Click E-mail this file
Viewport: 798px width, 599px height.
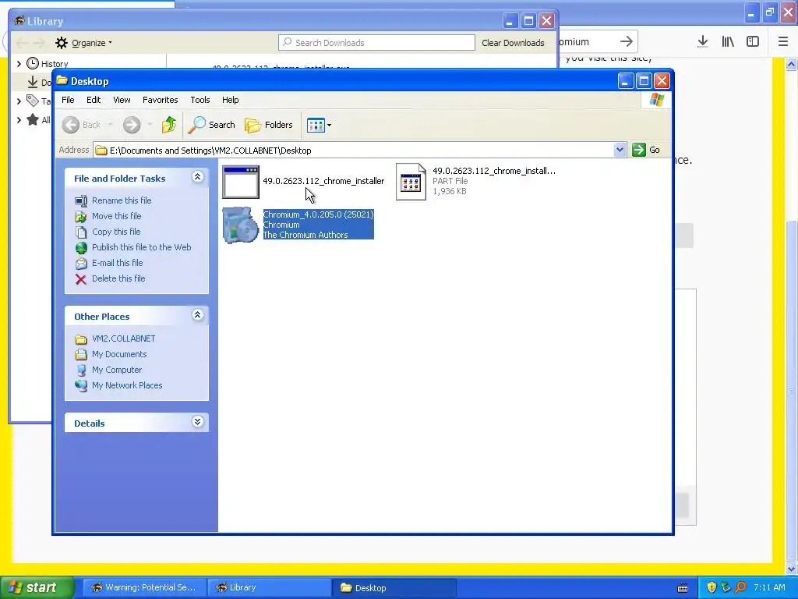tap(117, 264)
